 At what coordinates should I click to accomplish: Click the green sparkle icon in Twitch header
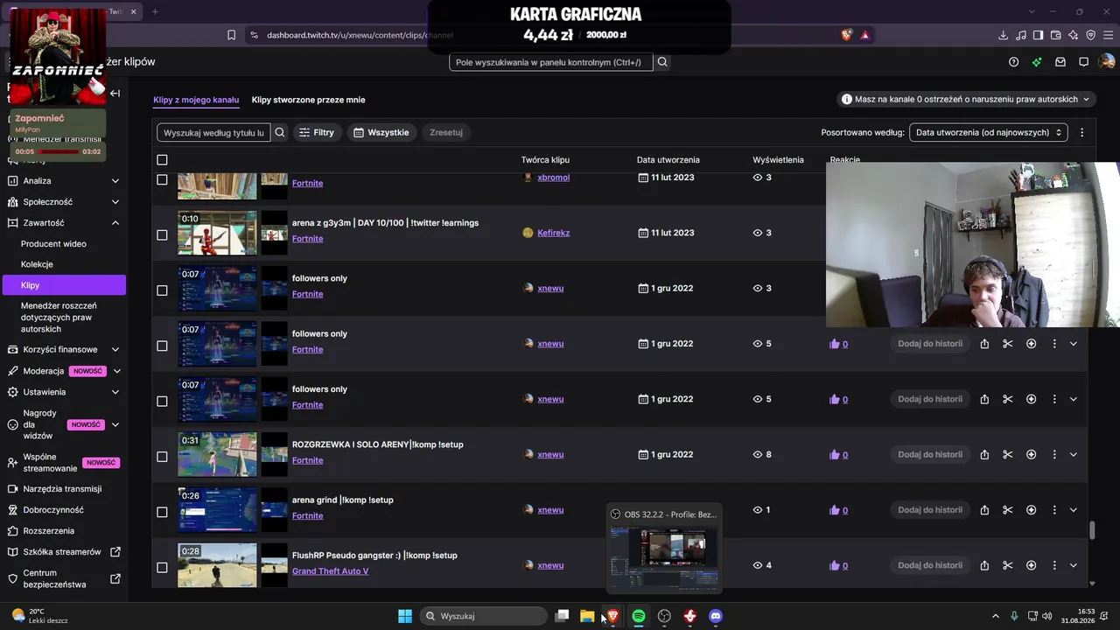tap(1037, 62)
